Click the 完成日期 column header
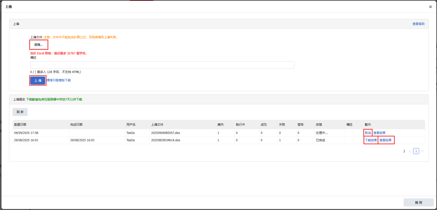This screenshot has height=210, width=437. [x=76, y=125]
